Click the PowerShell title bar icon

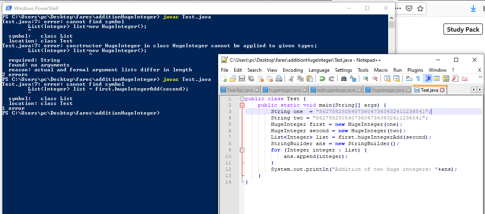click(x=8, y=8)
